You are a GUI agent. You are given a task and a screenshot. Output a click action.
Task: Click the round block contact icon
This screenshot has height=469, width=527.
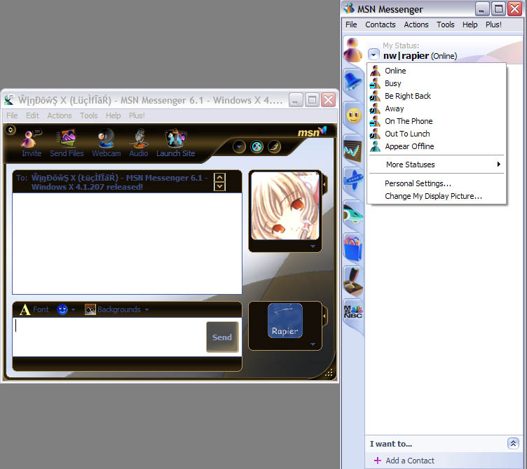click(256, 147)
